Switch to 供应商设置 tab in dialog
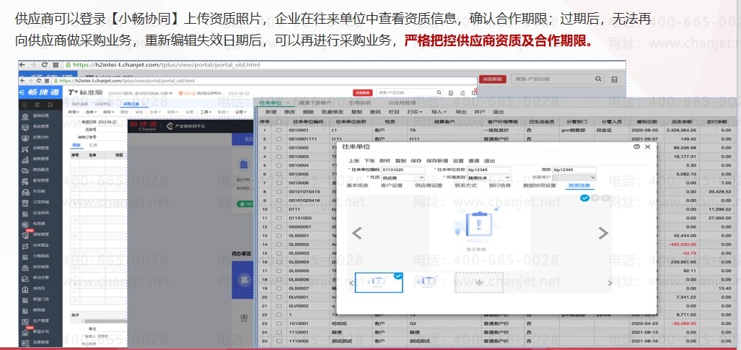Image resolution: width=741 pixels, height=350 pixels. coord(429,185)
